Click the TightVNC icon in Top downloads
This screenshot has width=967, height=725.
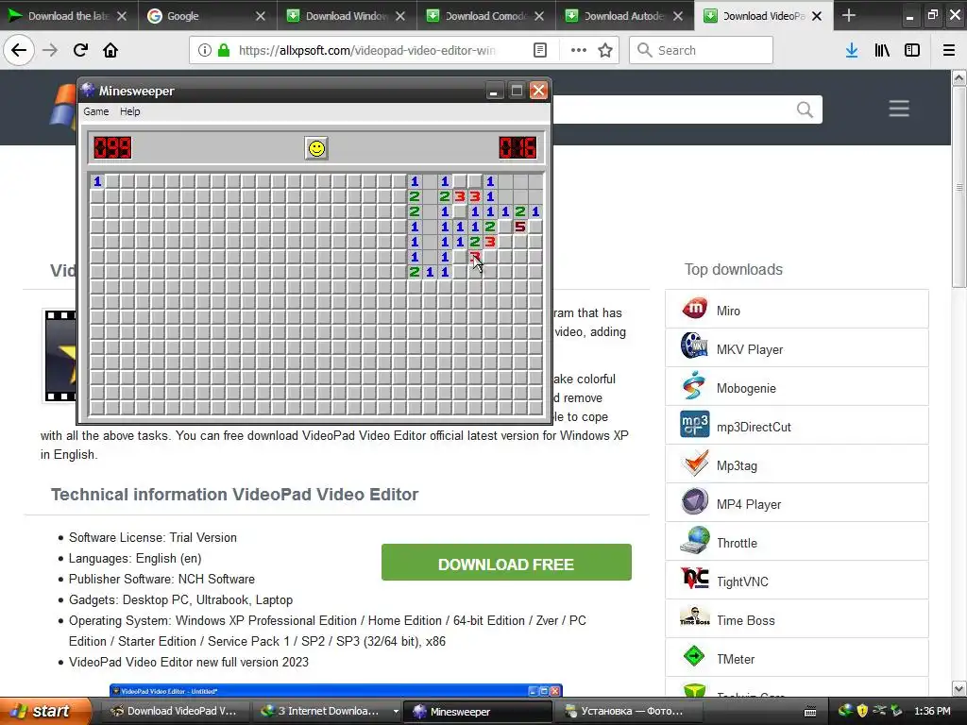coord(694,579)
